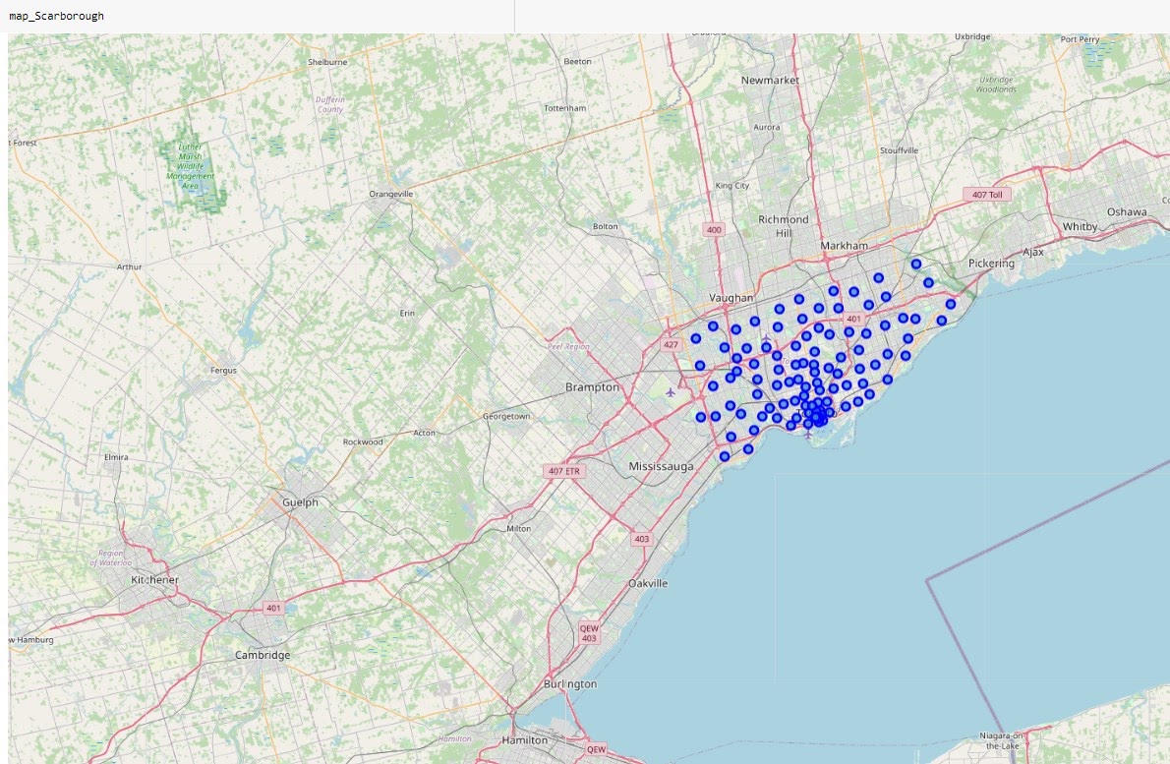This screenshot has height=764, width=1170.
Task: Click the Aurora town label
Action: (x=766, y=128)
